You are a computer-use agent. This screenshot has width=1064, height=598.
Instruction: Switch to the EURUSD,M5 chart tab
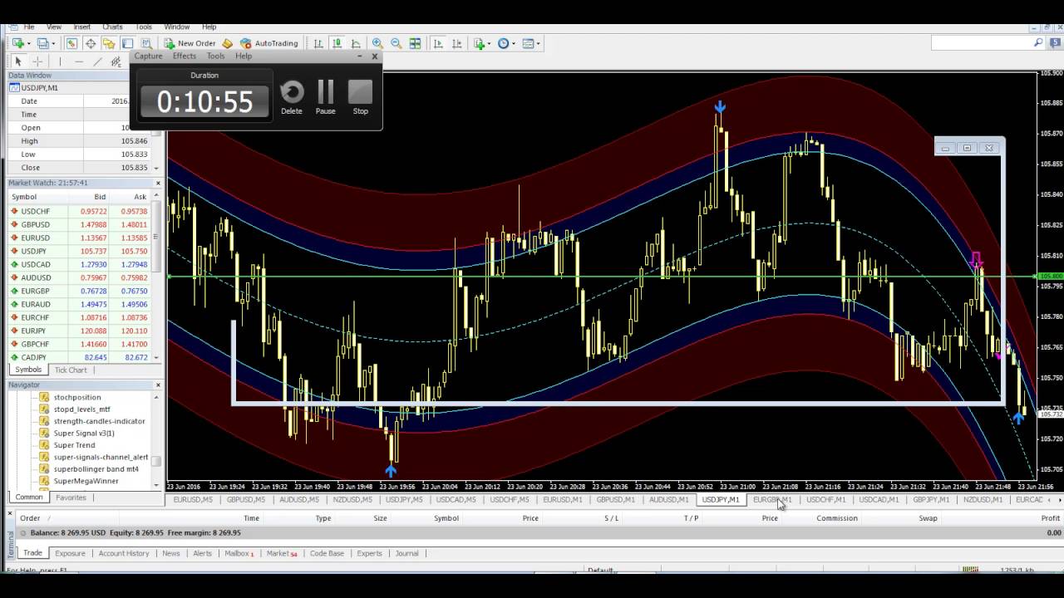(193, 500)
